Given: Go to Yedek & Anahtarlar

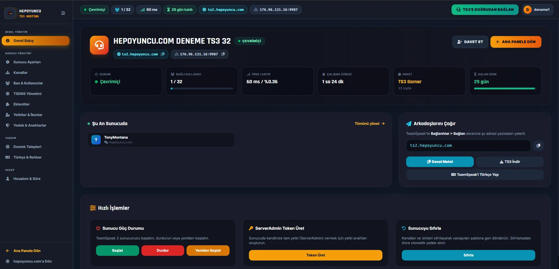Looking at the screenshot, I should click(x=35, y=125).
